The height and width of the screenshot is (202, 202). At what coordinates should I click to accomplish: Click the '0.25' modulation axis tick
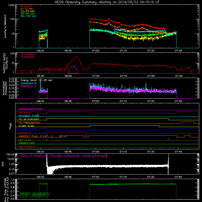pyautogui.click(x=12, y=81)
